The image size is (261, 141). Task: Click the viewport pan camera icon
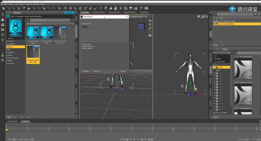coord(150,24)
